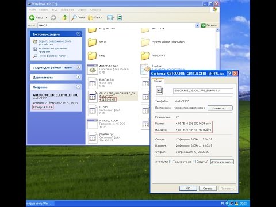Collapse the Подробно details panel
Viewport: 276px width, 207px height.
[x=78, y=87]
